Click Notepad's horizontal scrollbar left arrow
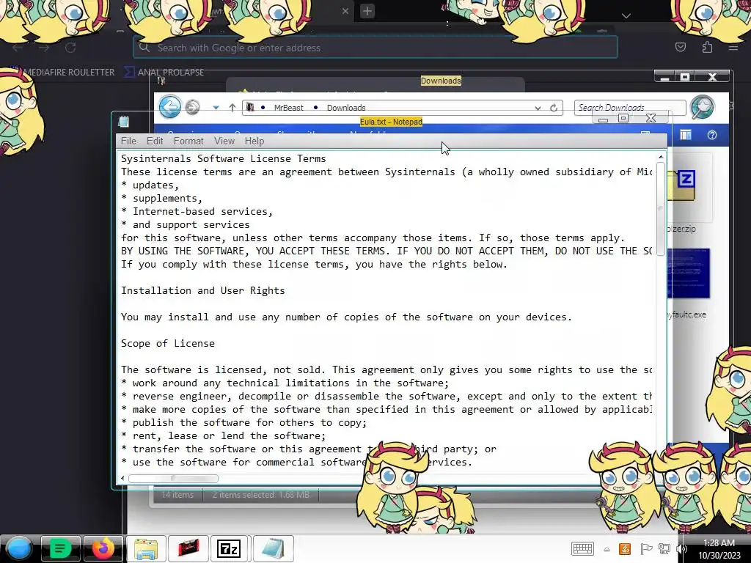751x563 pixels. (122, 478)
